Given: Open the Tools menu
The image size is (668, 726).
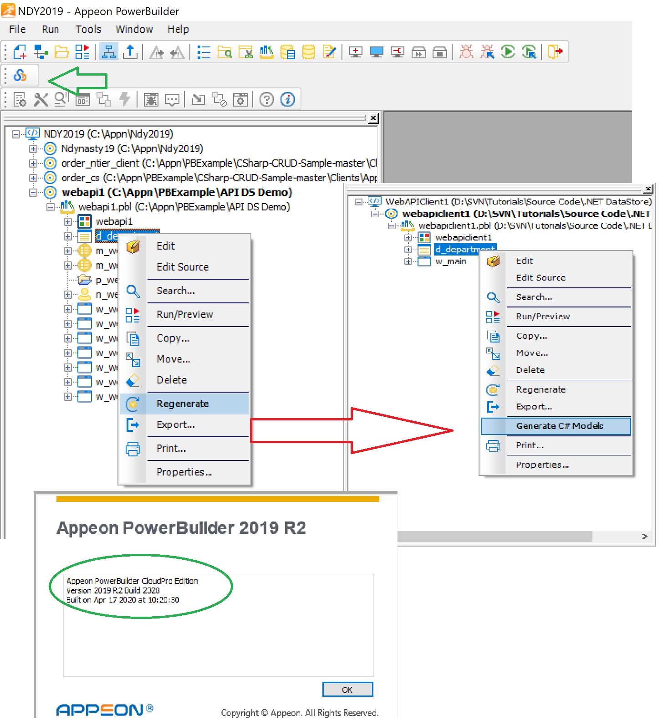Looking at the screenshot, I should pyautogui.click(x=88, y=29).
